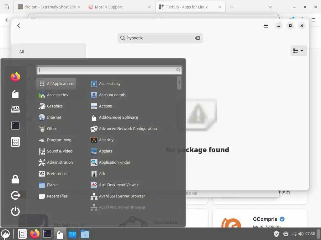This screenshot has height=240, width=321.
Task: Go back in Firefox browser
Action: 8,20
